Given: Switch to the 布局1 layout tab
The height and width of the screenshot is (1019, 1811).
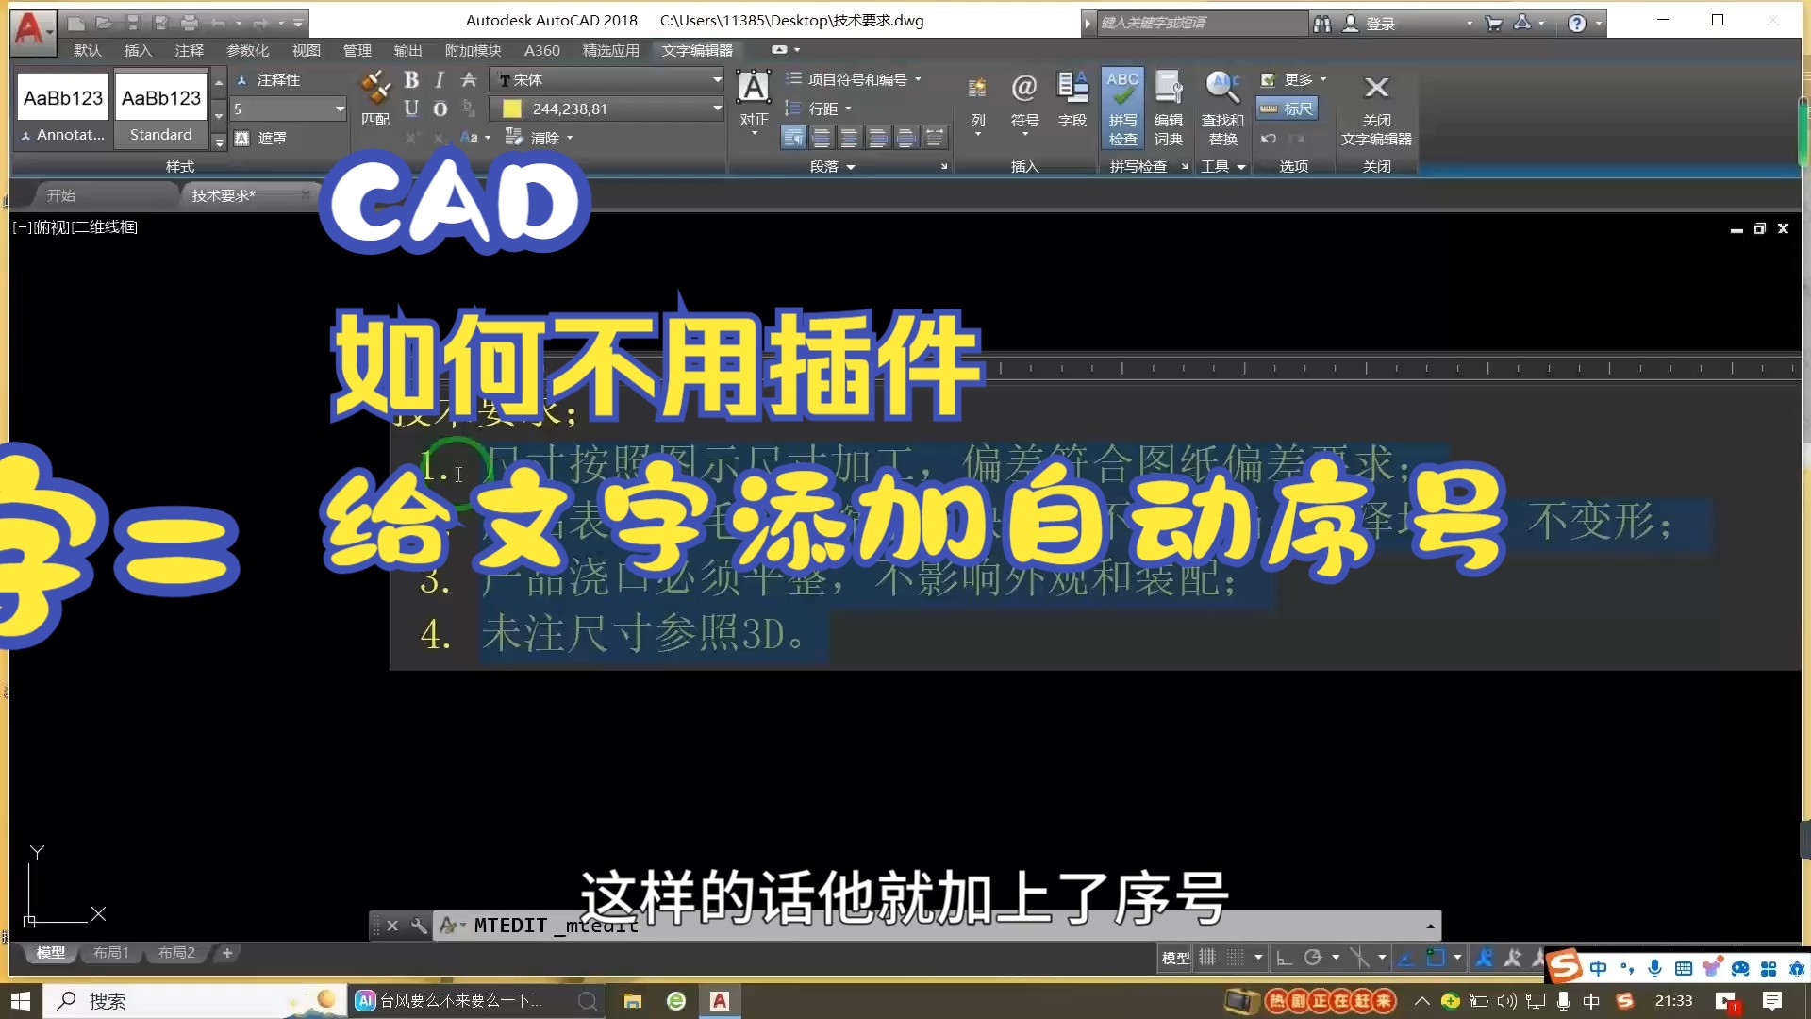Looking at the screenshot, I should click(x=110, y=953).
